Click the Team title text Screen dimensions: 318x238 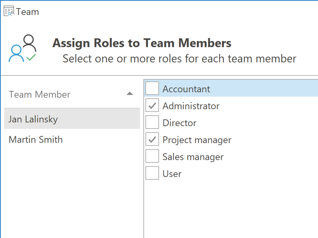point(28,12)
